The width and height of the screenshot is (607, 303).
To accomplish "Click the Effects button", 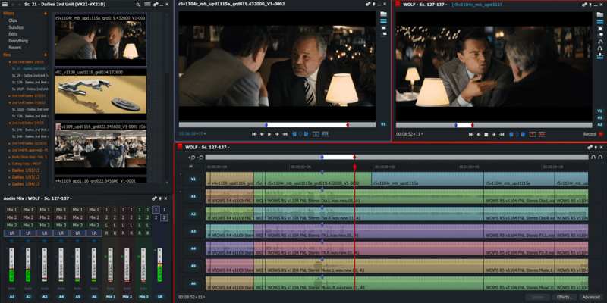I will pos(563,297).
